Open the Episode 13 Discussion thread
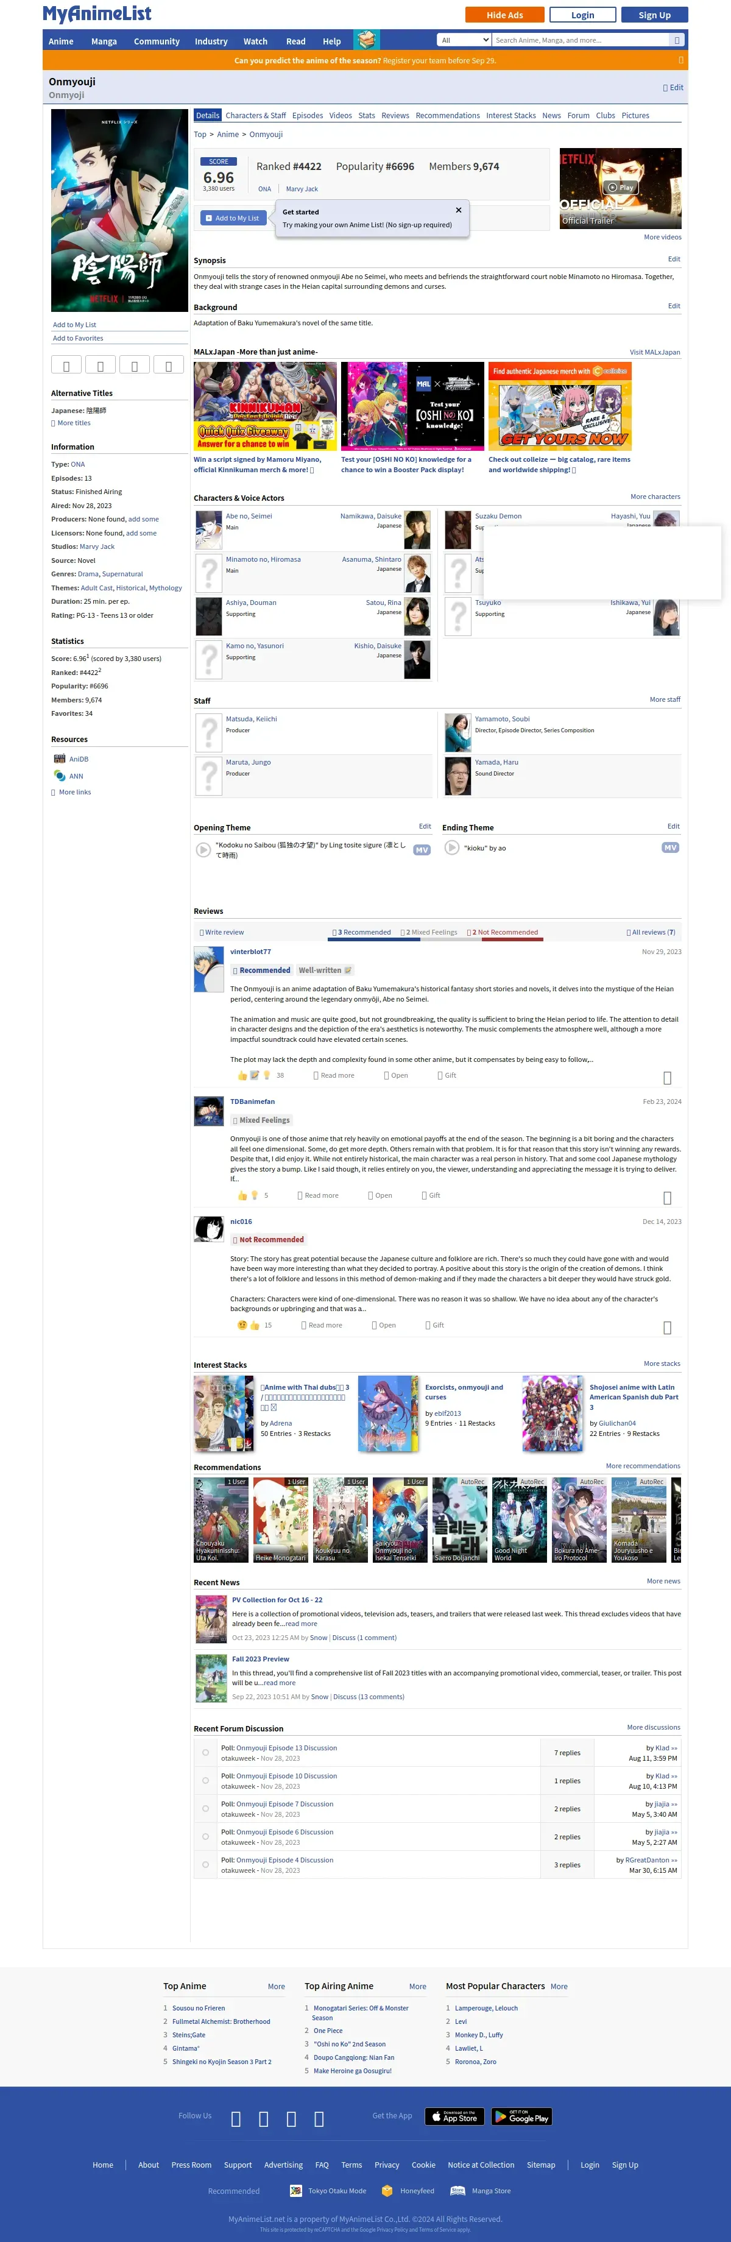The width and height of the screenshot is (731, 2242). [x=286, y=1748]
